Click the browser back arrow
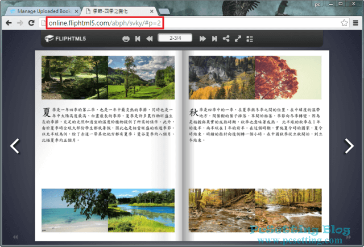The image size is (364, 247). 7,23
